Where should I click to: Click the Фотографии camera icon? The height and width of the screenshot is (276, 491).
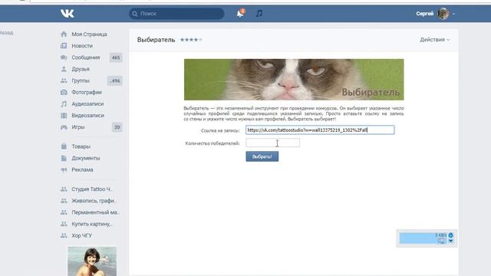coord(64,92)
